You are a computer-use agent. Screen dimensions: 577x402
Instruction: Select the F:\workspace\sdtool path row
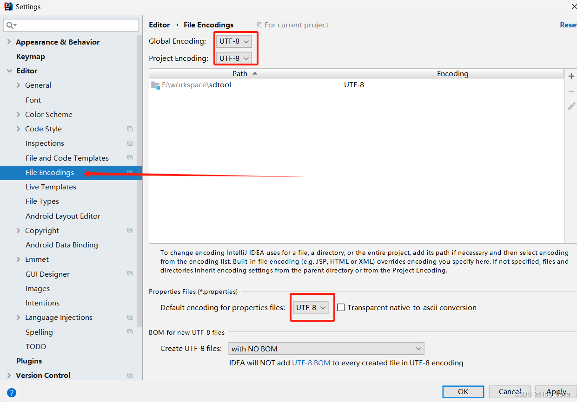(356, 85)
